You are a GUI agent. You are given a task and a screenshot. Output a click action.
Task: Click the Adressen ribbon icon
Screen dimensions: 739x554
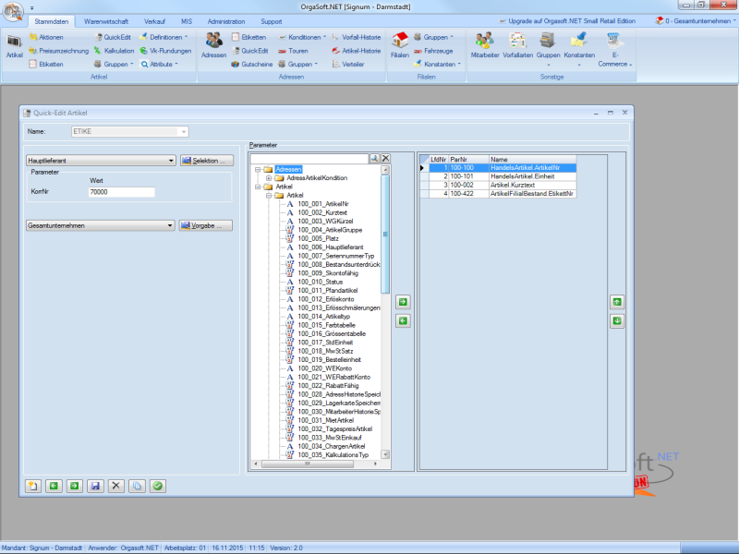point(213,44)
